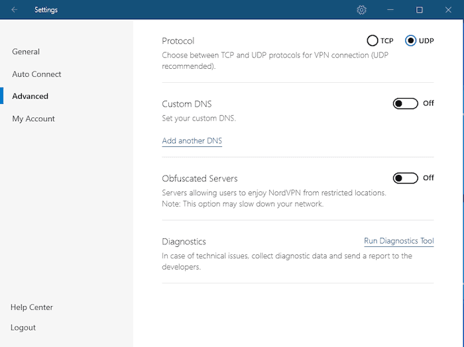Screen dimensions: 464x347
Task: Go to My Account section
Action: point(33,119)
